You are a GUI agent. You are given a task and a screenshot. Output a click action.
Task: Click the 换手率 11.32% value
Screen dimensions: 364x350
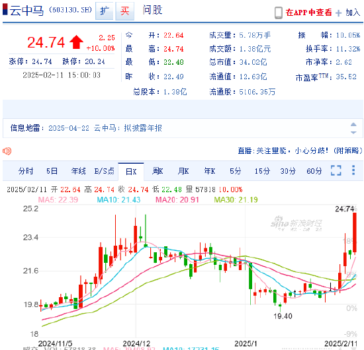point(348,49)
